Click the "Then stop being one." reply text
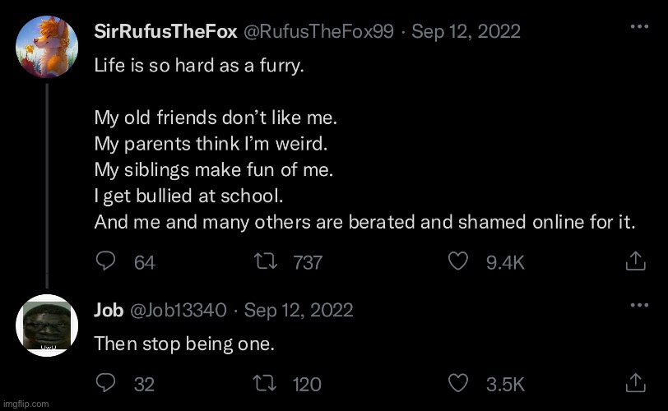The width and height of the screenshot is (668, 411). [184, 344]
